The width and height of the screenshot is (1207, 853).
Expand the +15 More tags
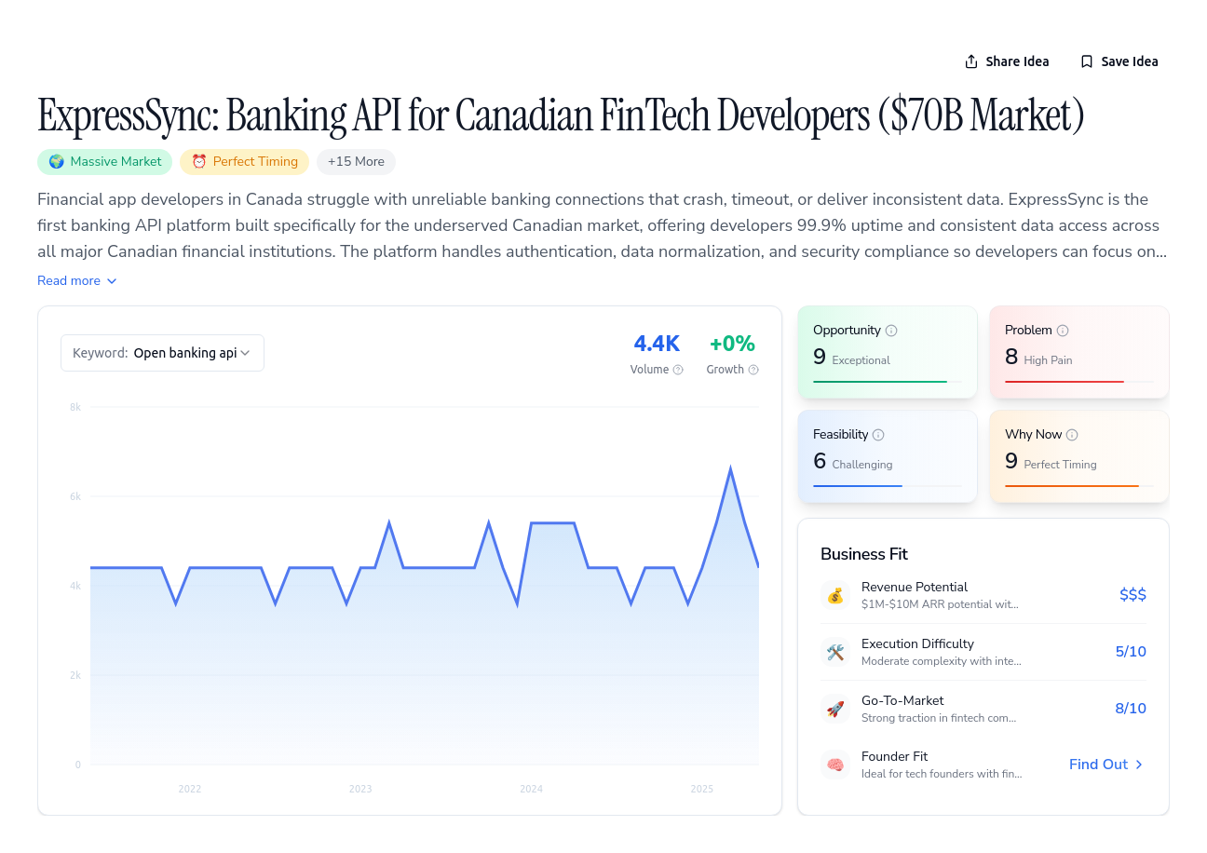[x=356, y=162]
